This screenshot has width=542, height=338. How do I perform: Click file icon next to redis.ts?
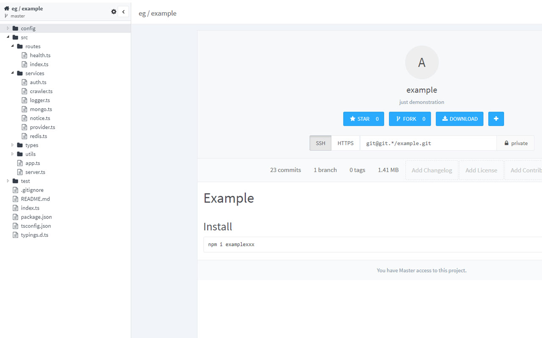coord(25,136)
